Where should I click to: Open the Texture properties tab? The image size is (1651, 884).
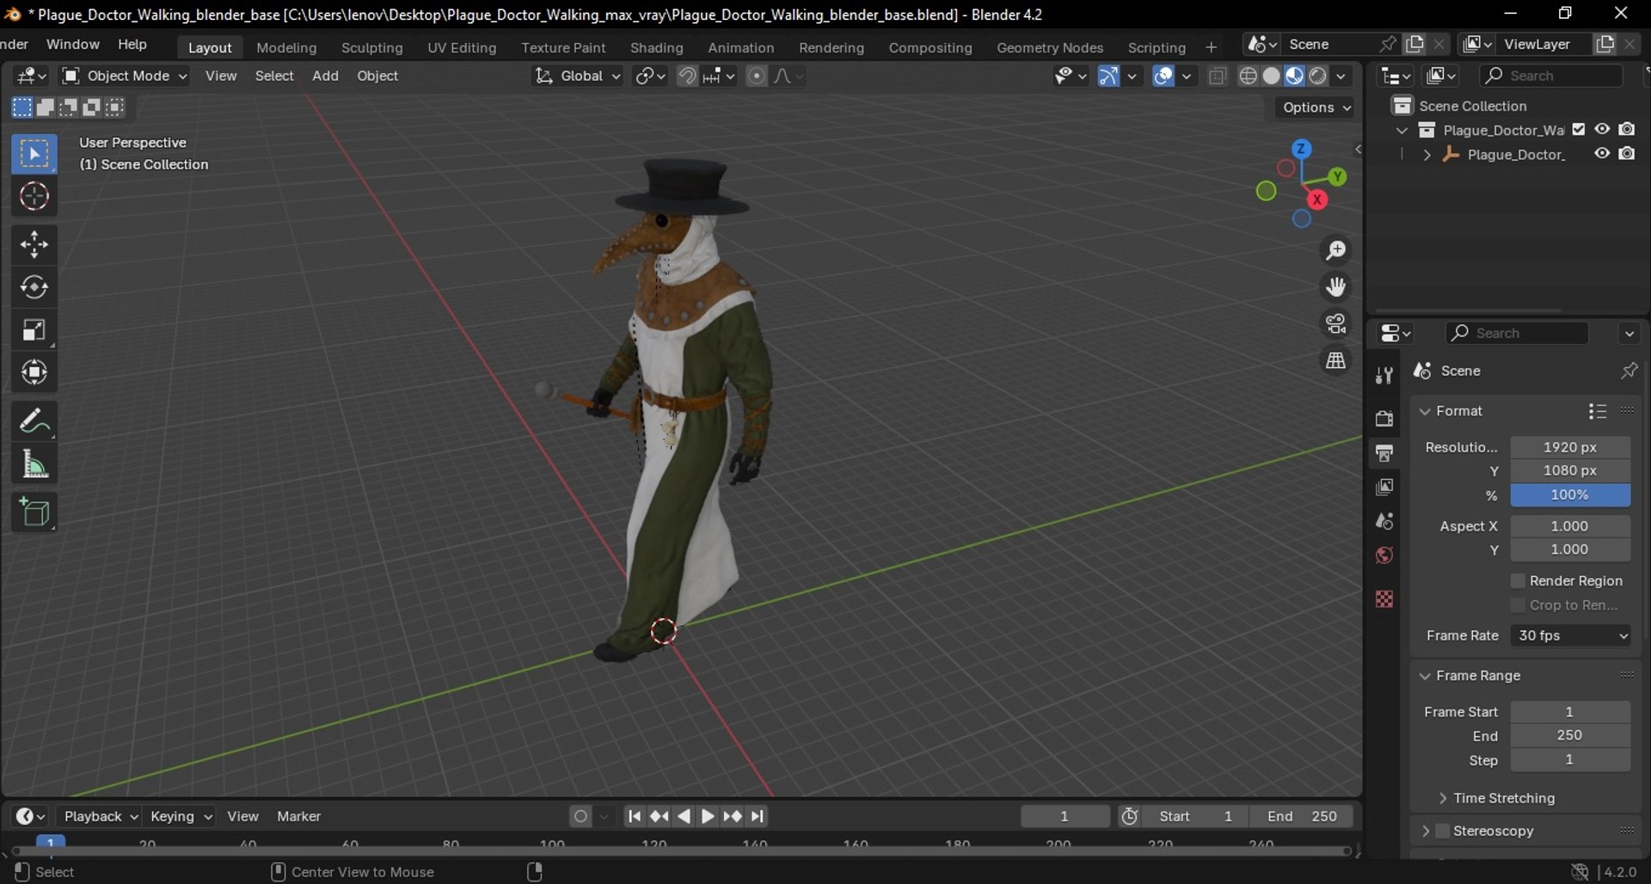click(1384, 599)
